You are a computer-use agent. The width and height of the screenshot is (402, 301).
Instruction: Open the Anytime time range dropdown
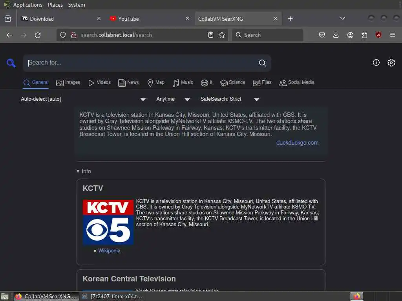pyautogui.click(x=173, y=99)
